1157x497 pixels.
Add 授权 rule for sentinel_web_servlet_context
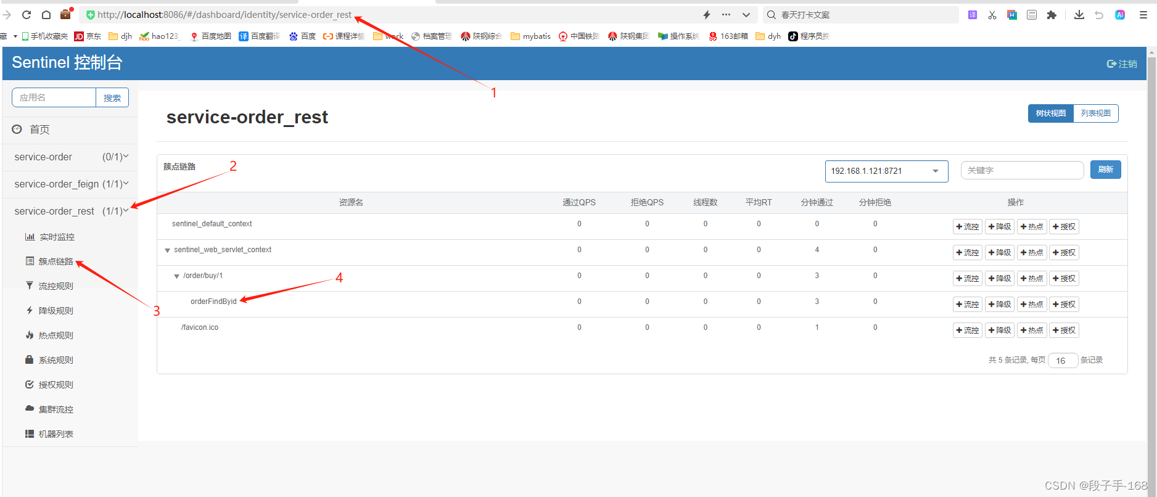pyautogui.click(x=1064, y=253)
